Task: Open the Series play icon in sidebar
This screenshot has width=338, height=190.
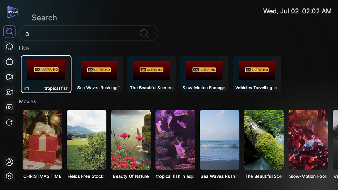Action: (x=10, y=107)
